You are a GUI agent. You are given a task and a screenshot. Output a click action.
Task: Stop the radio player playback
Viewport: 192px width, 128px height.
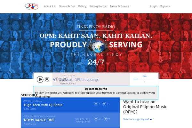point(47,79)
